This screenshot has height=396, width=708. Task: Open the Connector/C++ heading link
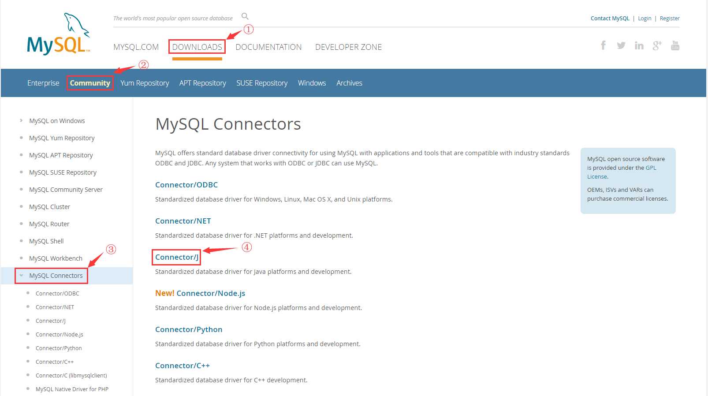pos(183,366)
